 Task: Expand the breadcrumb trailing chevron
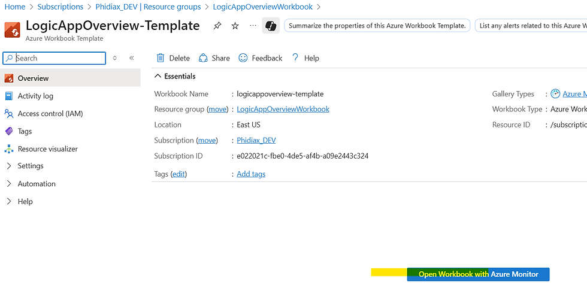[x=319, y=7]
